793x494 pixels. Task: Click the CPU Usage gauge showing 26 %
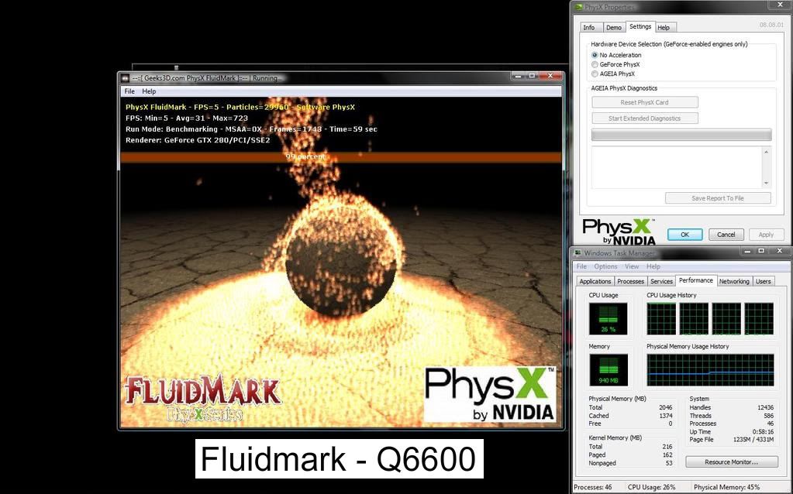608,319
